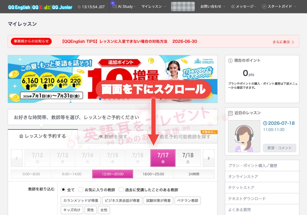Screen dimensions: 307x215
Task: Click the 事務局からのお知らせ red badge
Action: tap(31, 41)
